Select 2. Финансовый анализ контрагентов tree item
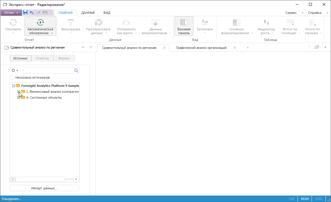Screen dimensions: 331x202 point(52,92)
